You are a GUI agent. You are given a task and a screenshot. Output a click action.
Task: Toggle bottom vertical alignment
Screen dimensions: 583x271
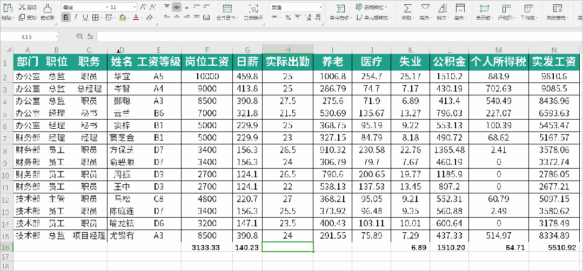[x=186, y=7]
